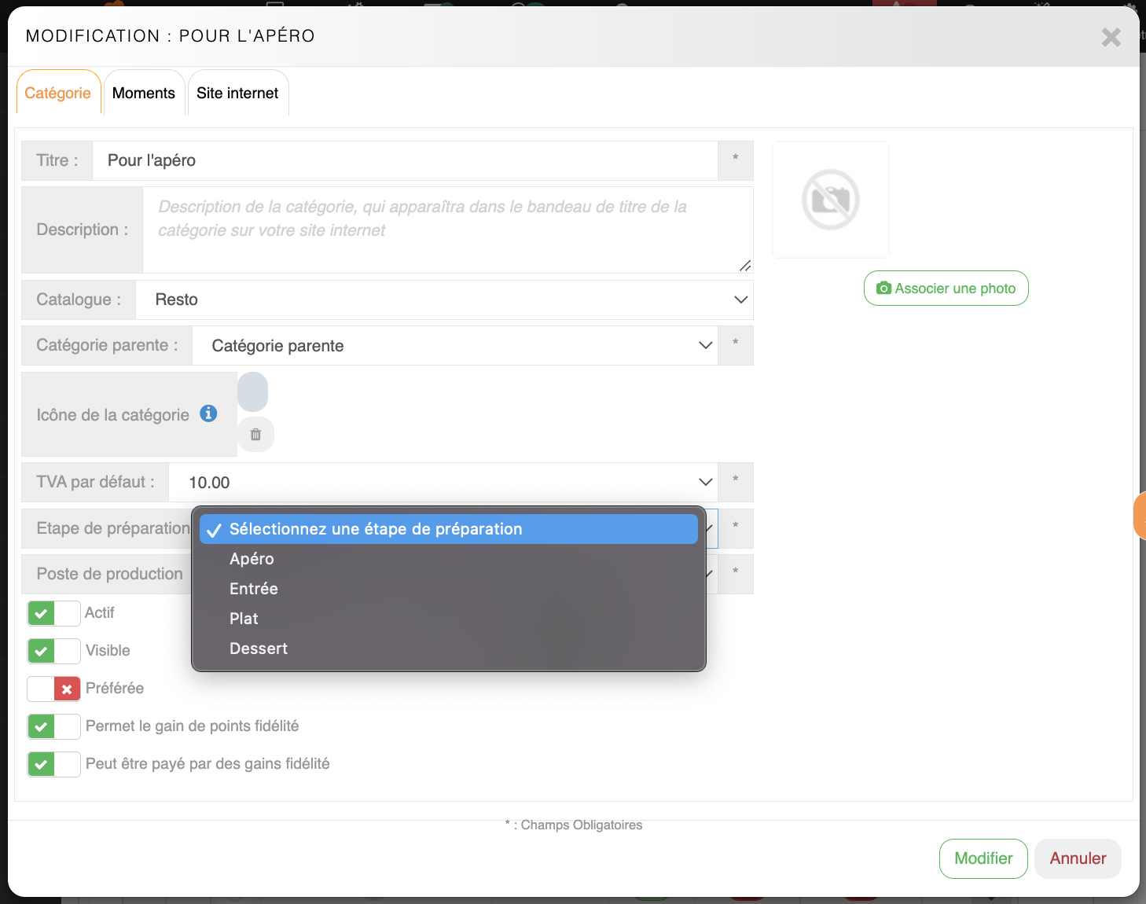Open the Site internet tab

coord(237,94)
